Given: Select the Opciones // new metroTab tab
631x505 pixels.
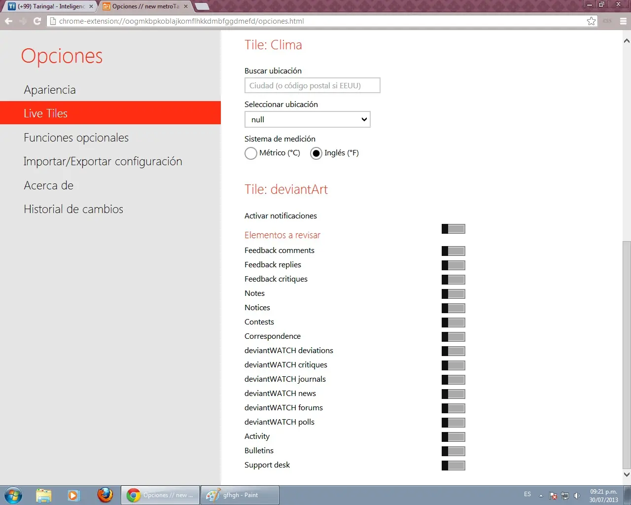Looking at the screenshot, I should point(145,6).
